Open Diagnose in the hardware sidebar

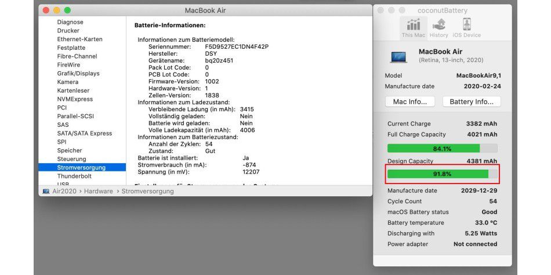pos(70,22)
